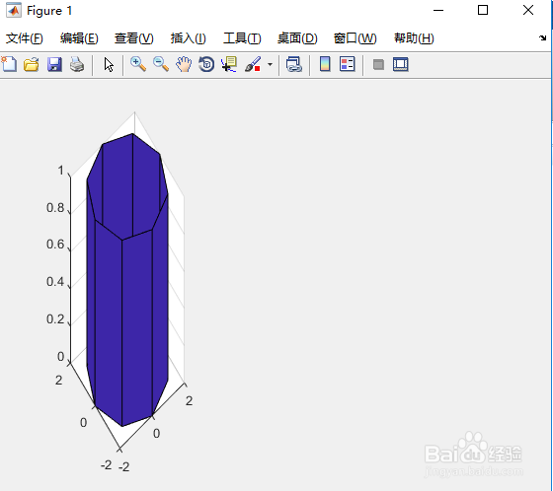Click the Show Plot Tools icon
Screen dimensions: 553x491
tap(401, 65)
